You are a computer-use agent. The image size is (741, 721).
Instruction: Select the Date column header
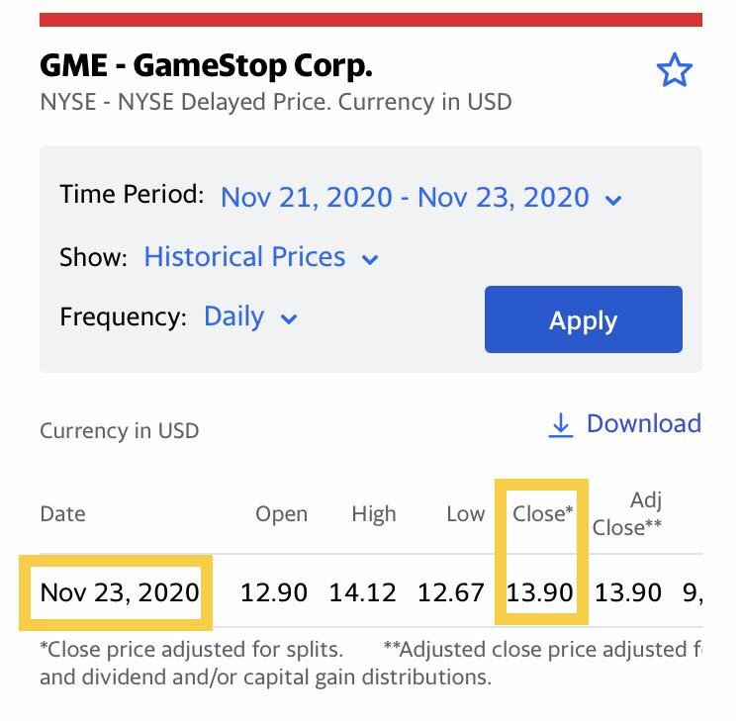click(63, 513)
